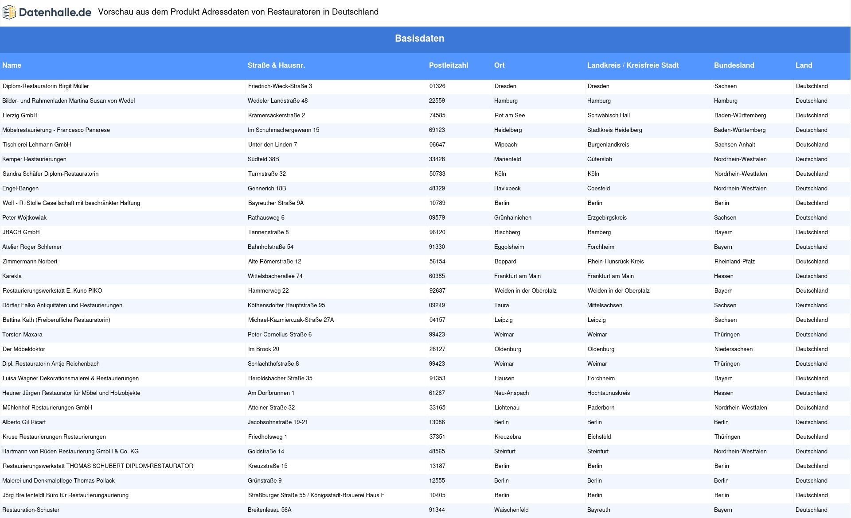Open the Datenhalle.de brand name link
The image size is (851, 518).
click(55, 12)
